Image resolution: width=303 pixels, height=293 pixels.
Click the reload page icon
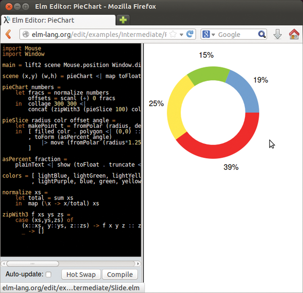coord(190,34)
